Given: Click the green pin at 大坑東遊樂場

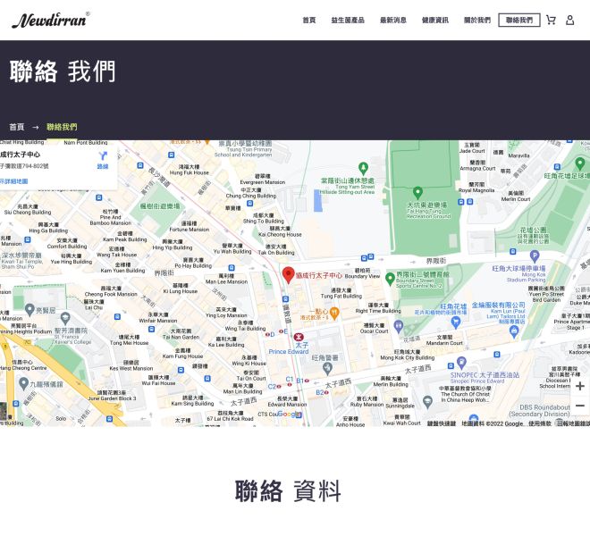Looking at the screenshot, I should tap(417, 193).
